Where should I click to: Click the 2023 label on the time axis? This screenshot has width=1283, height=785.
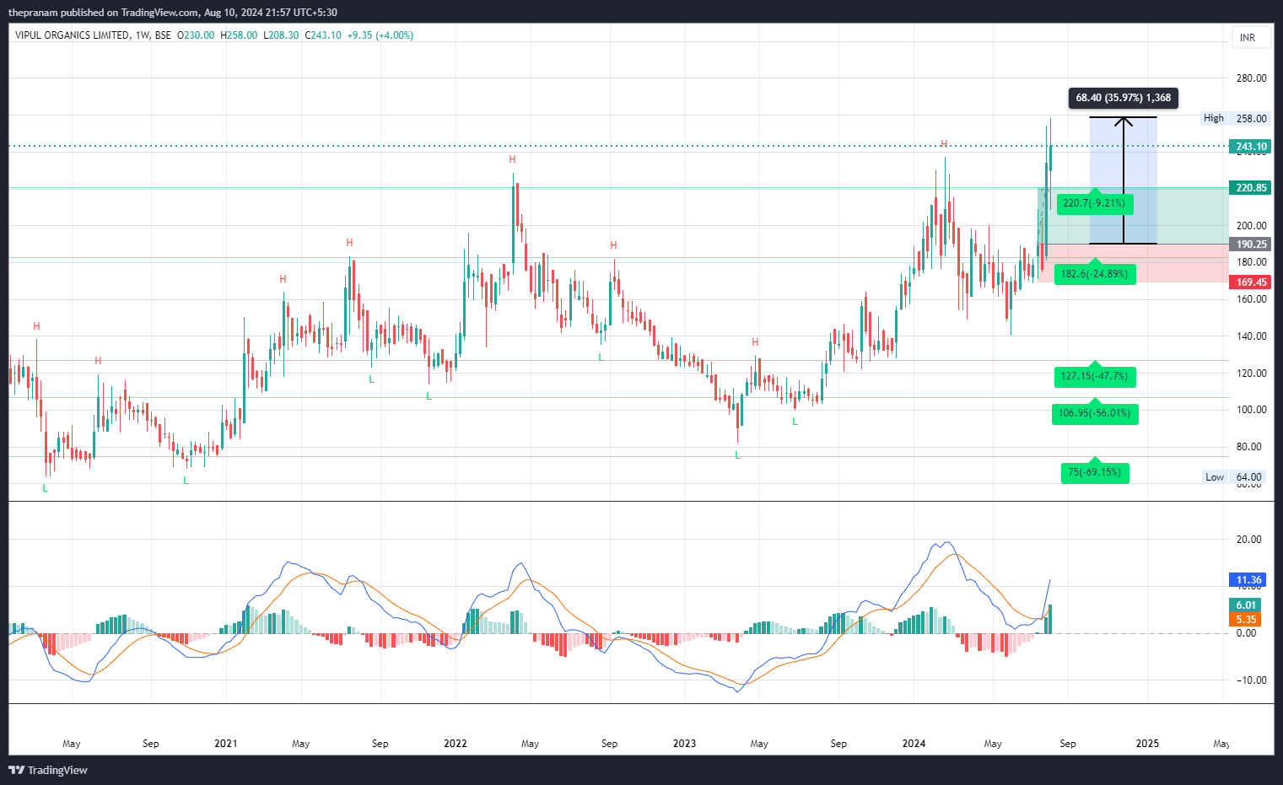(x=685, y=744)
